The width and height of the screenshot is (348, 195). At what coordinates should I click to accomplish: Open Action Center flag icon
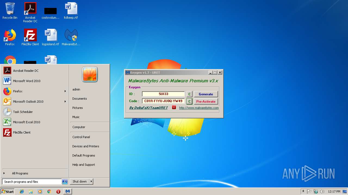coord(309,191)
